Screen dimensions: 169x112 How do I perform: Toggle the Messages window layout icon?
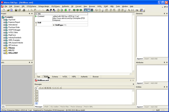(89, 10)
